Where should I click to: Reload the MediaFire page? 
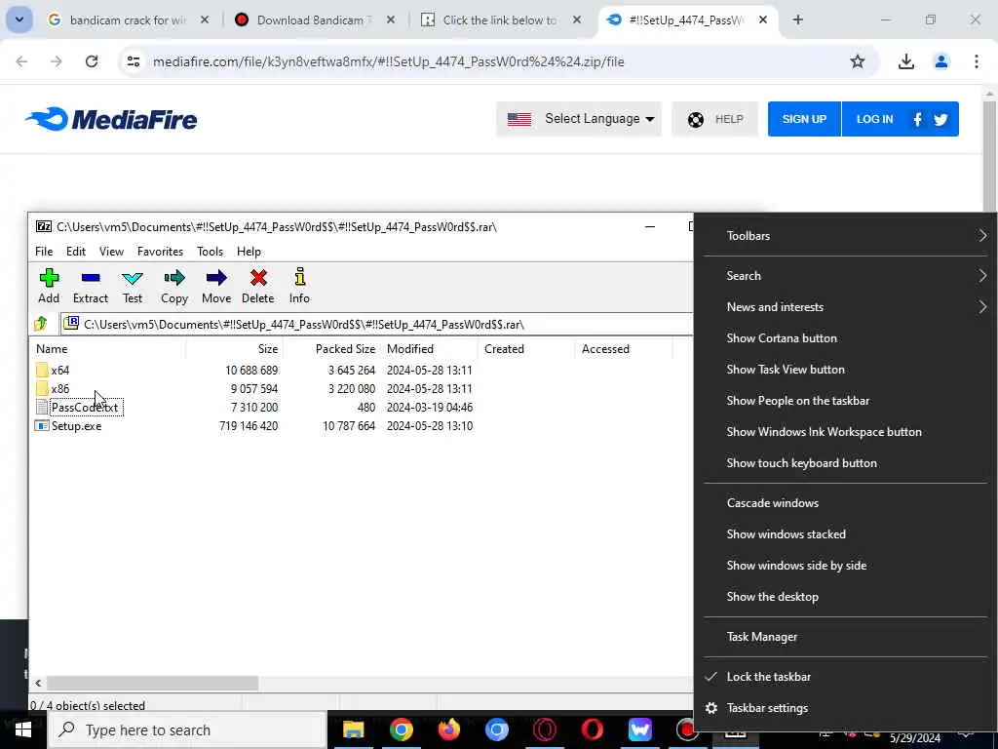pyautogui.click(x=92, y=61)
